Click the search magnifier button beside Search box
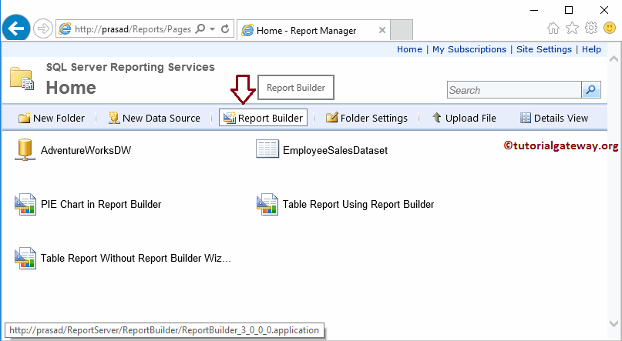 591,90
